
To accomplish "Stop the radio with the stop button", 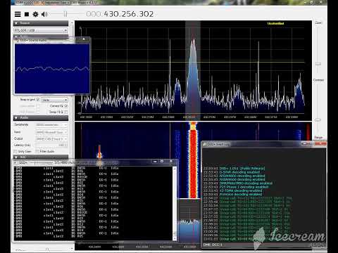I will coord(27,14).
